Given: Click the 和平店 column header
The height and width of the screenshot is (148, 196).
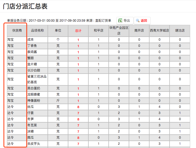Looking at the screenshot, I should coord(99,31).
